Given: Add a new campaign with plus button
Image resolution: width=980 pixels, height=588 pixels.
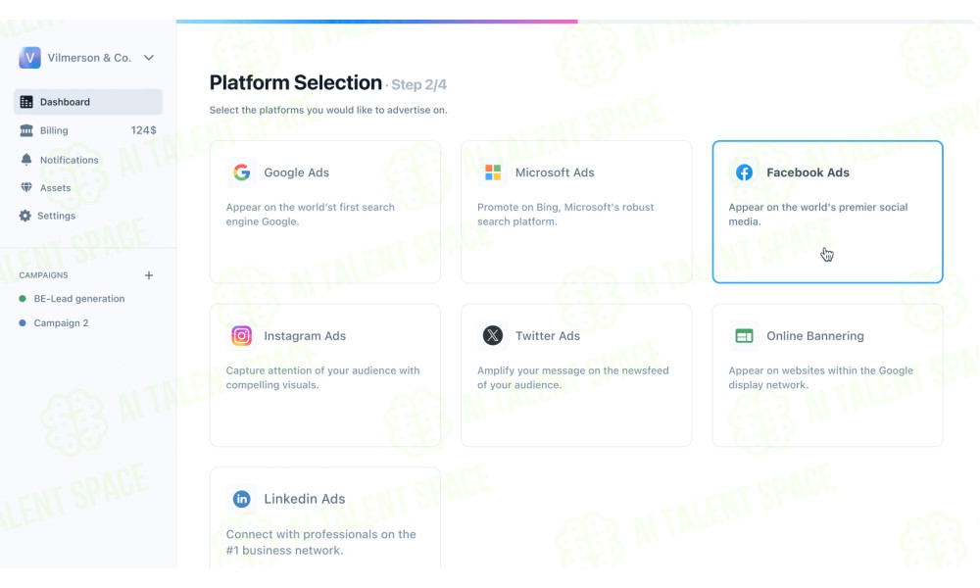Looking at the screenshot, I should click(x=149, y=275).
